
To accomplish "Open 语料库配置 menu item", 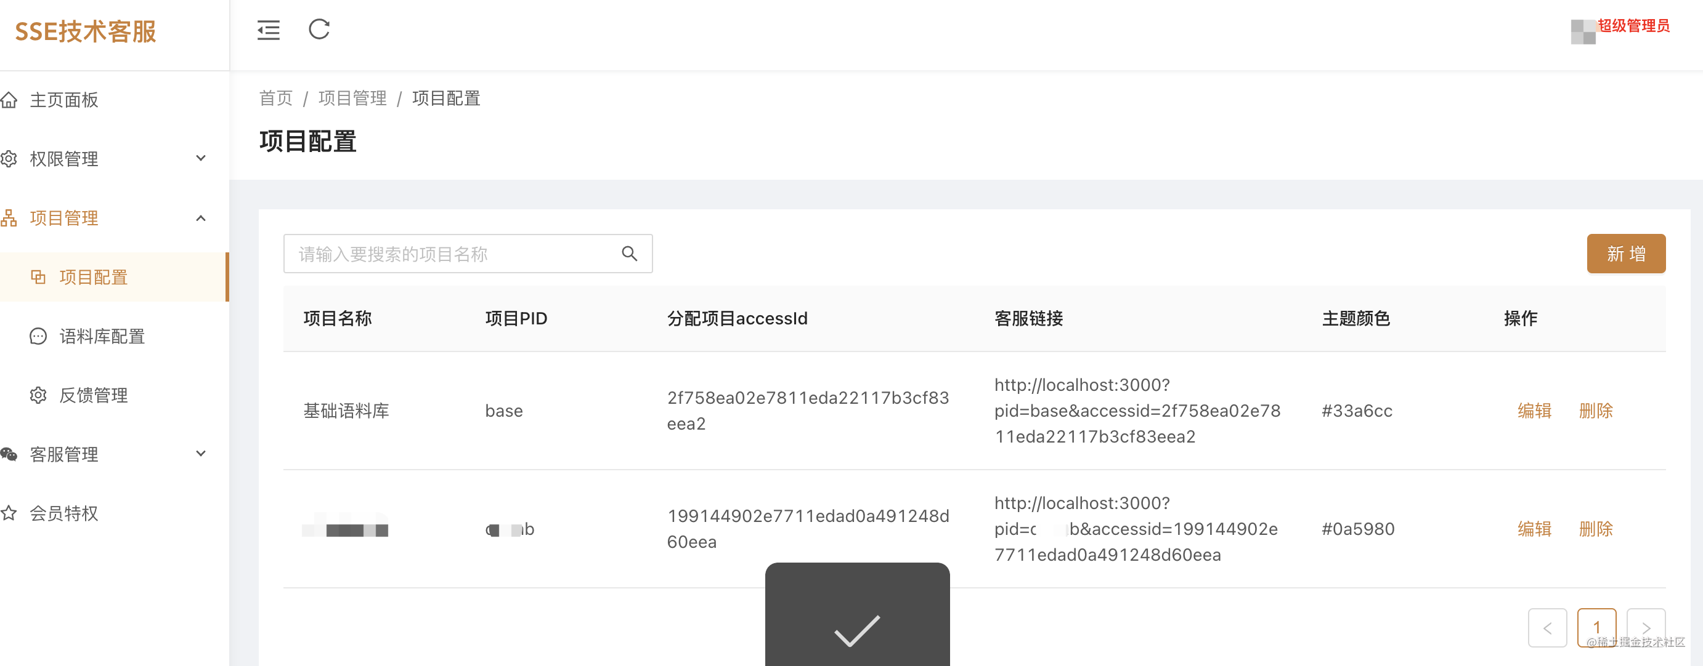I will (102, 336).
